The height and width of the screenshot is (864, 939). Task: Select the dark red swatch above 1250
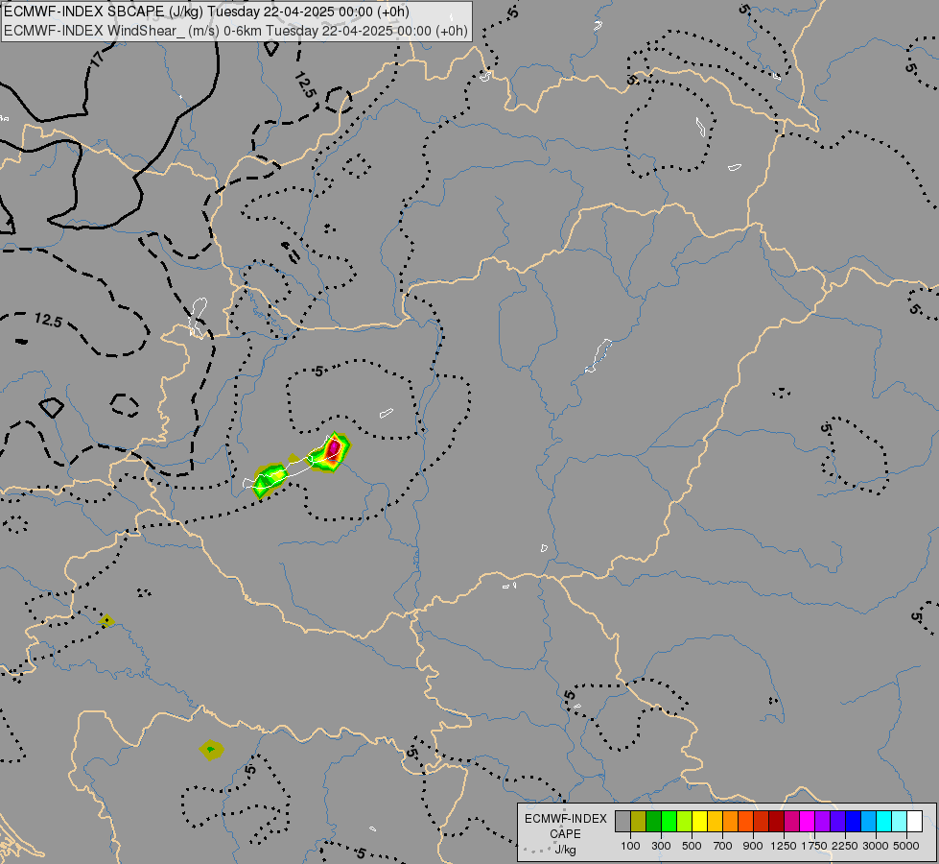(x=777, y=821)
